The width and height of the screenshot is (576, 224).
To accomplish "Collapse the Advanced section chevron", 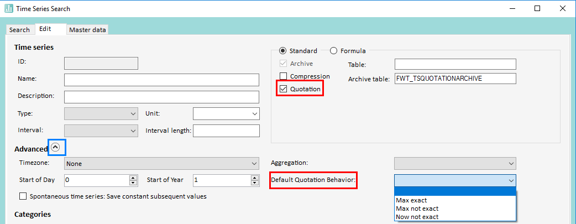I will point(56,148).
